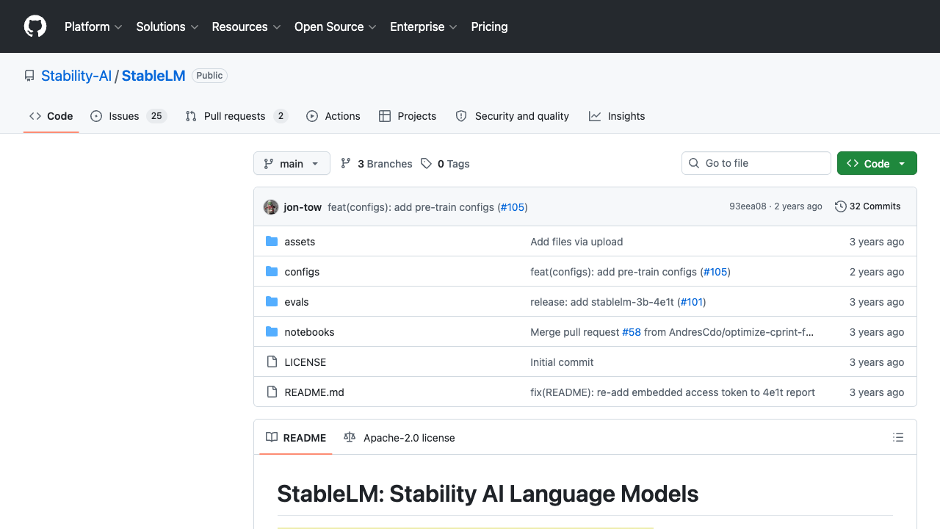This screenshot has height=529, width=940.
Task: Open the assets folder
Action: point(300,242)
